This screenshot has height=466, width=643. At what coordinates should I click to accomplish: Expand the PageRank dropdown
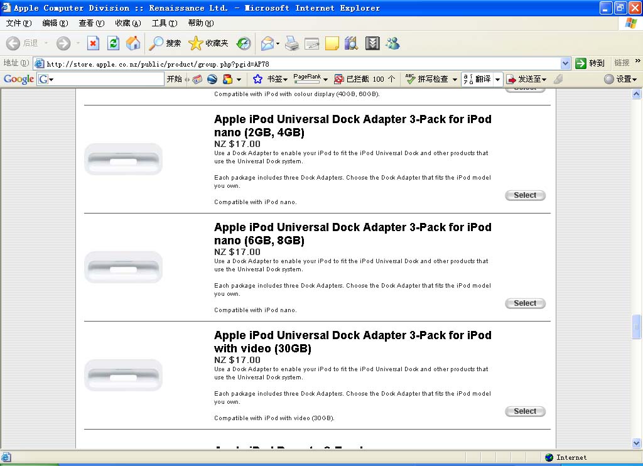(x=325, y=79)
